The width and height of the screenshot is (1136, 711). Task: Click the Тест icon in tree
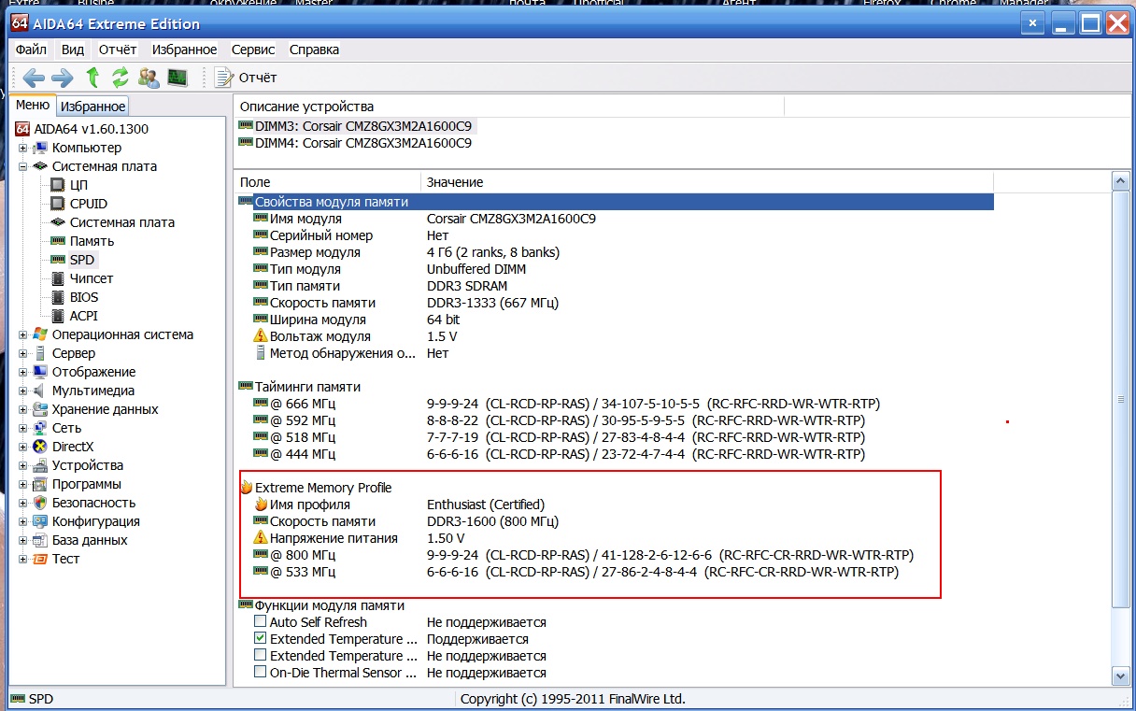(40, 559)
